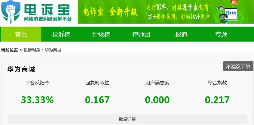Go to the 首页 nav tab
The image size is (254, 125).
[21, 34]
